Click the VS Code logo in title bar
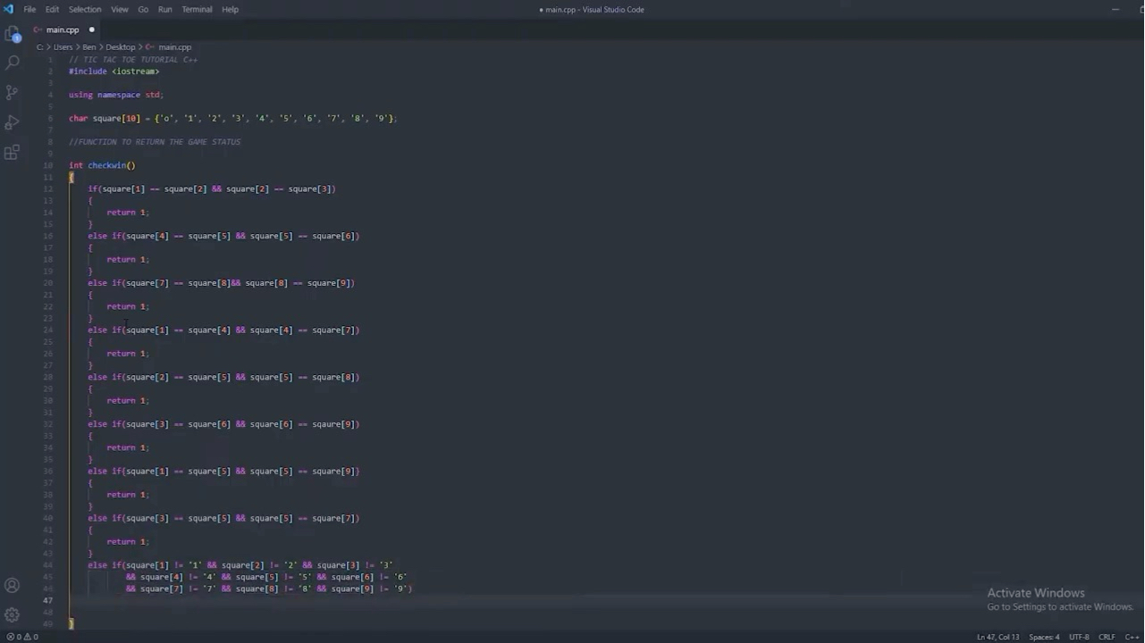Viewport: 1145px width, 643px height. 9,9
